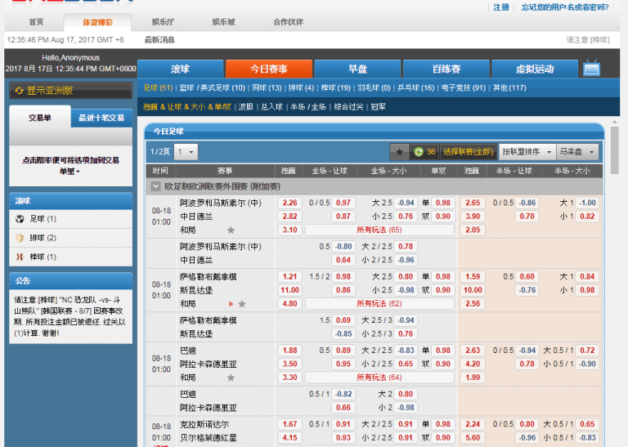Click the 1.67 win odds for 克拉斯诺达尔
This screenshot has height=447, width=628.
290,424
